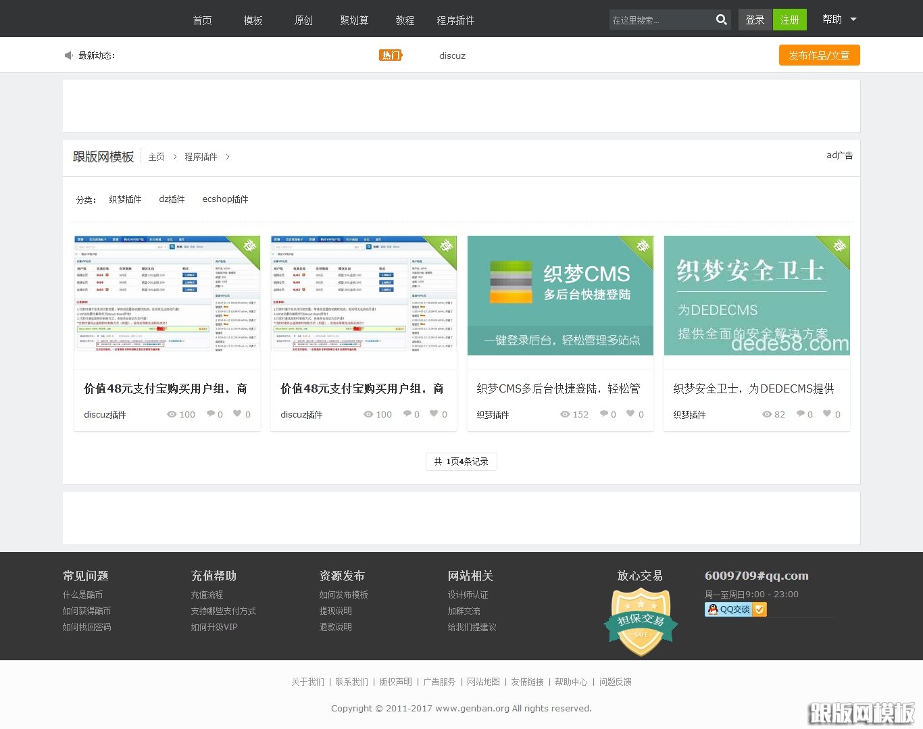Select the 织梦插件 category filter
This screenshot has width=923, height=729.
[x=125, y=199]
